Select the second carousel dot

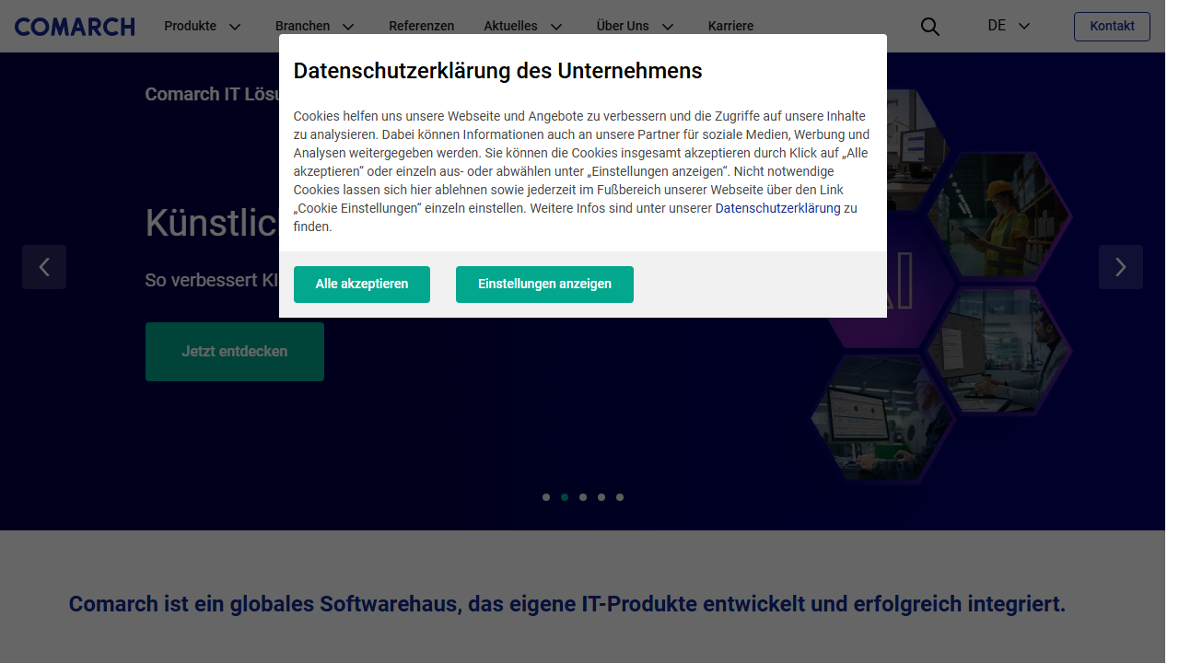[x=565, y=497]
